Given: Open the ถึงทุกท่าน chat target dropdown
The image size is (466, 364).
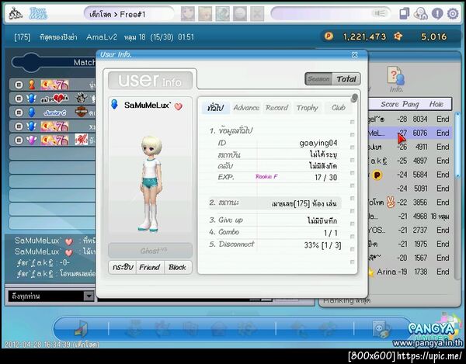Looking at the screenshot, I should pos(89,296).
